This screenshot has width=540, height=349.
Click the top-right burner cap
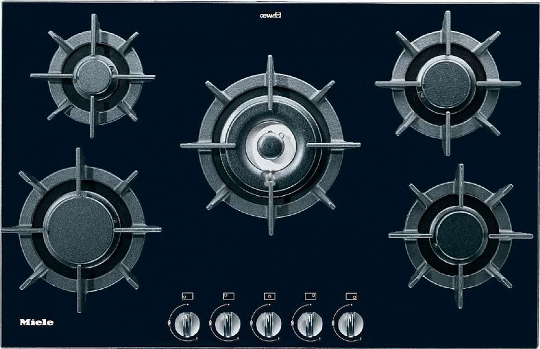tap(445, 84)
